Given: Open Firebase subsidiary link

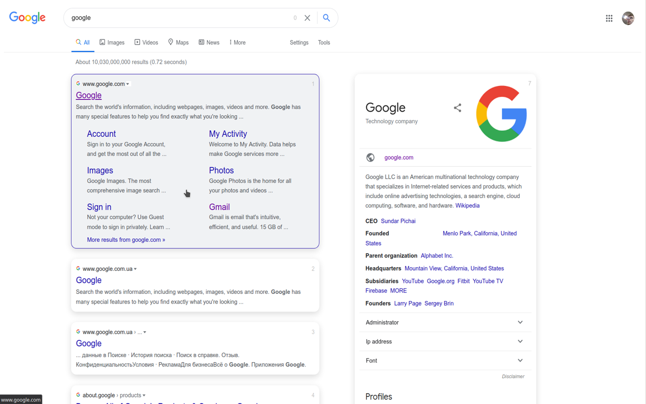Looking at the screenshot, I should pyautogui.click(x=376, y=291).
